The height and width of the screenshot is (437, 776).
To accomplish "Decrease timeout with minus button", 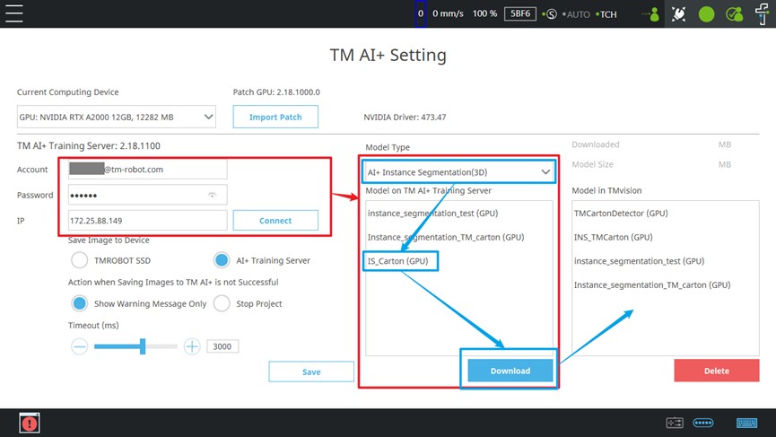I will point(79,346).
